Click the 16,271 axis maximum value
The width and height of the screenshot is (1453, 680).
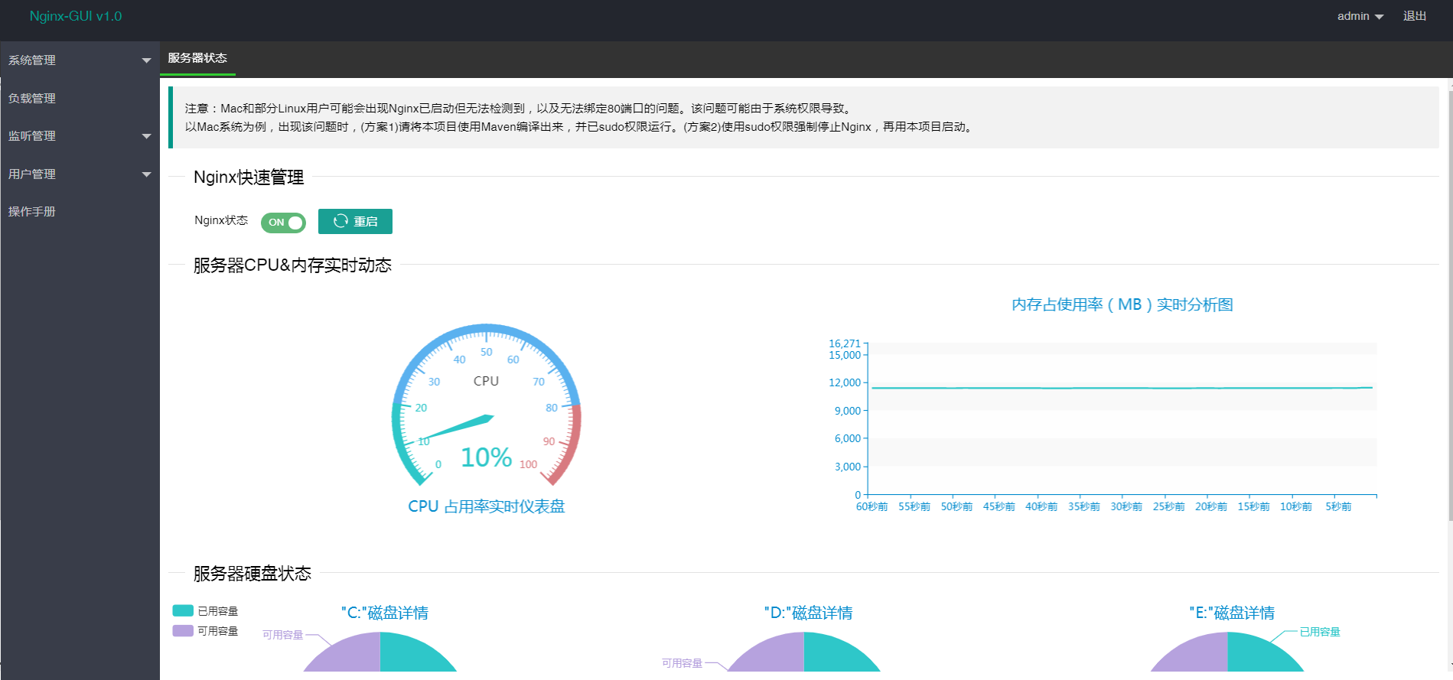point(845,343)
